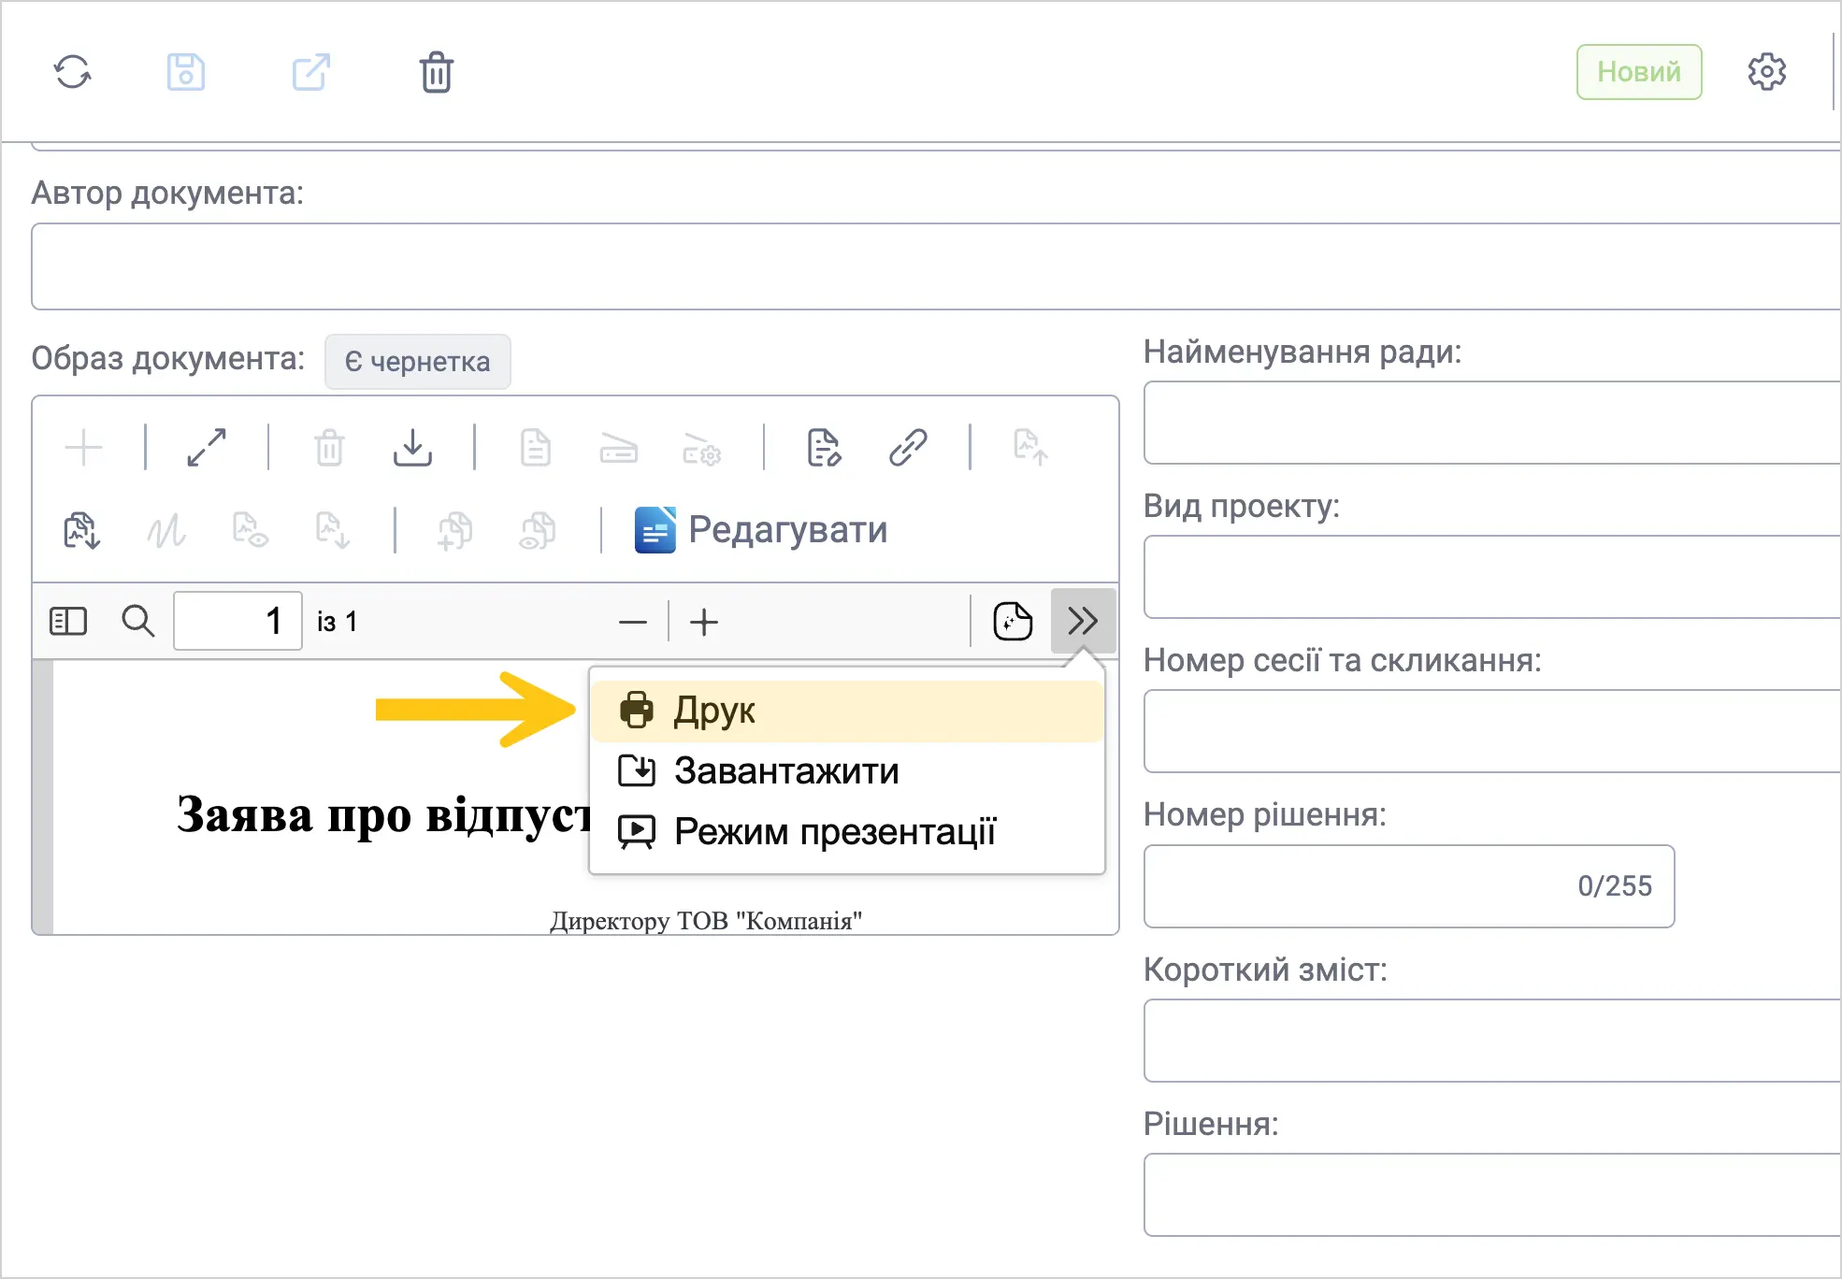This screenshot has width=1842, height=1279.
Task: Click document upload arrow icon
Action: tap(1030, 447)
